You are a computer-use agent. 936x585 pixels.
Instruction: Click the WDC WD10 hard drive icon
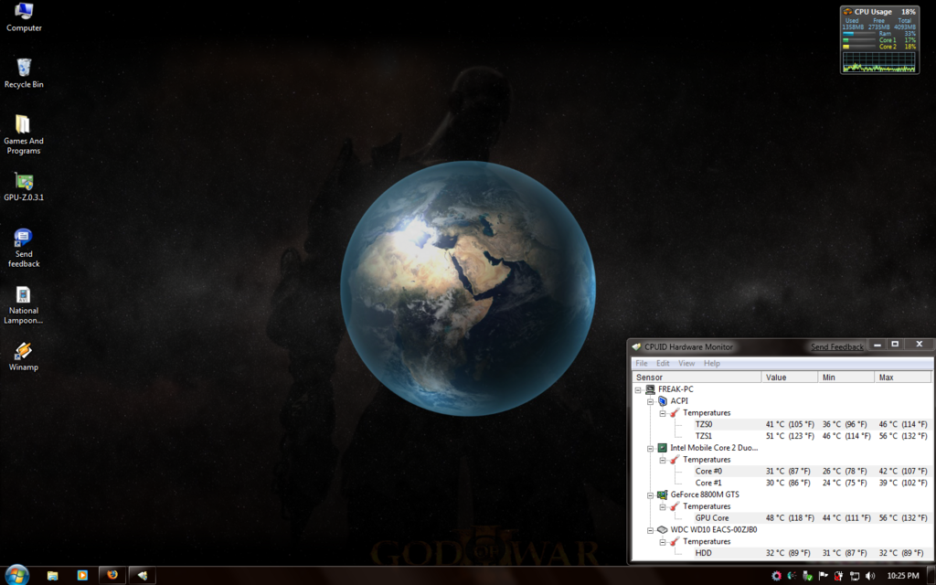click(x=662, y=529)
